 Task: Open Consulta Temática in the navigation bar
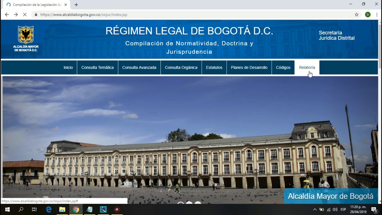point(98,67)
